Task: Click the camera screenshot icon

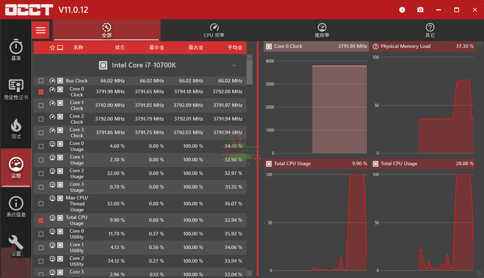Action: (420, 10)
